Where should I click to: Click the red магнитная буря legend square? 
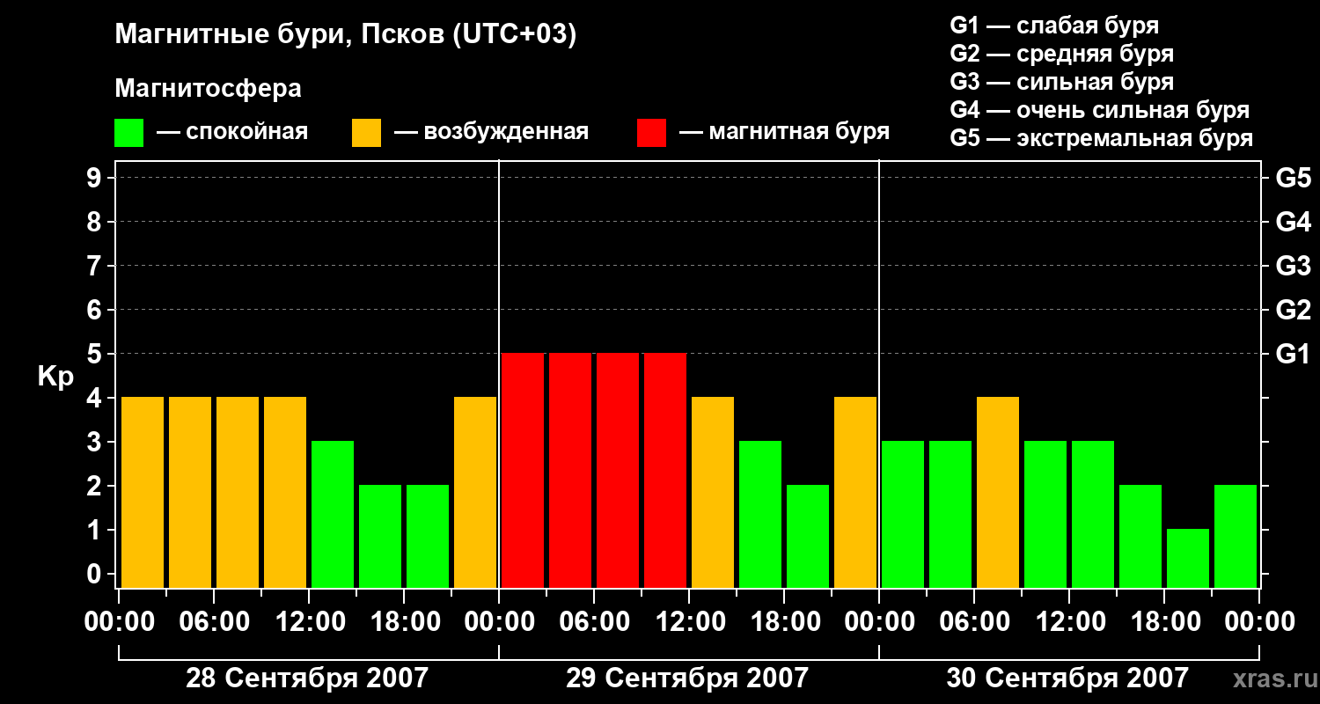(651, 133)
